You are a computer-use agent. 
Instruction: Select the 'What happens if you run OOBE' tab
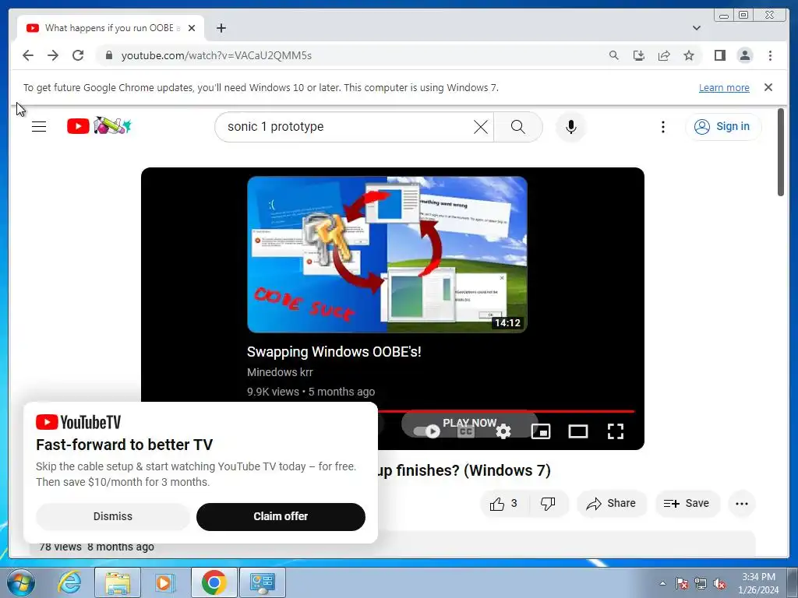(111, 28)
